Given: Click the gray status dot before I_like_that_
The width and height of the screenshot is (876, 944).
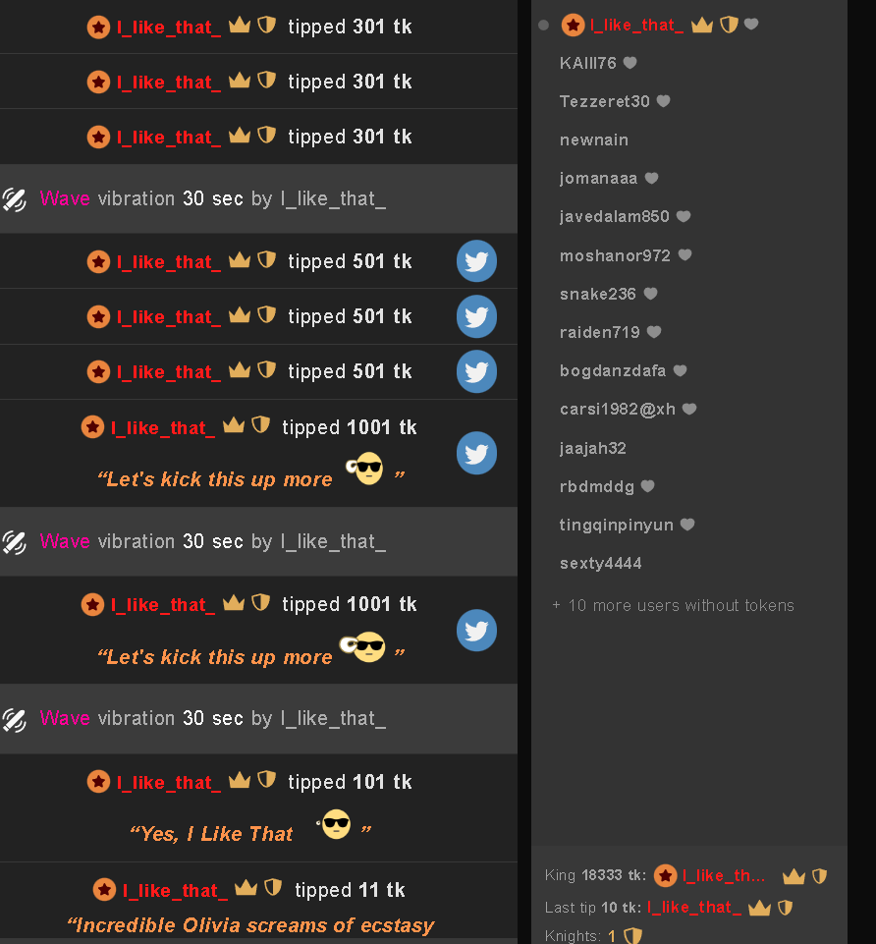Looking at the screenshot, I should [544, 26].
